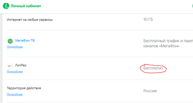Select the Интернет на любые сервисы label
This screenshot has width=193, height=103.
click(30, 20)
